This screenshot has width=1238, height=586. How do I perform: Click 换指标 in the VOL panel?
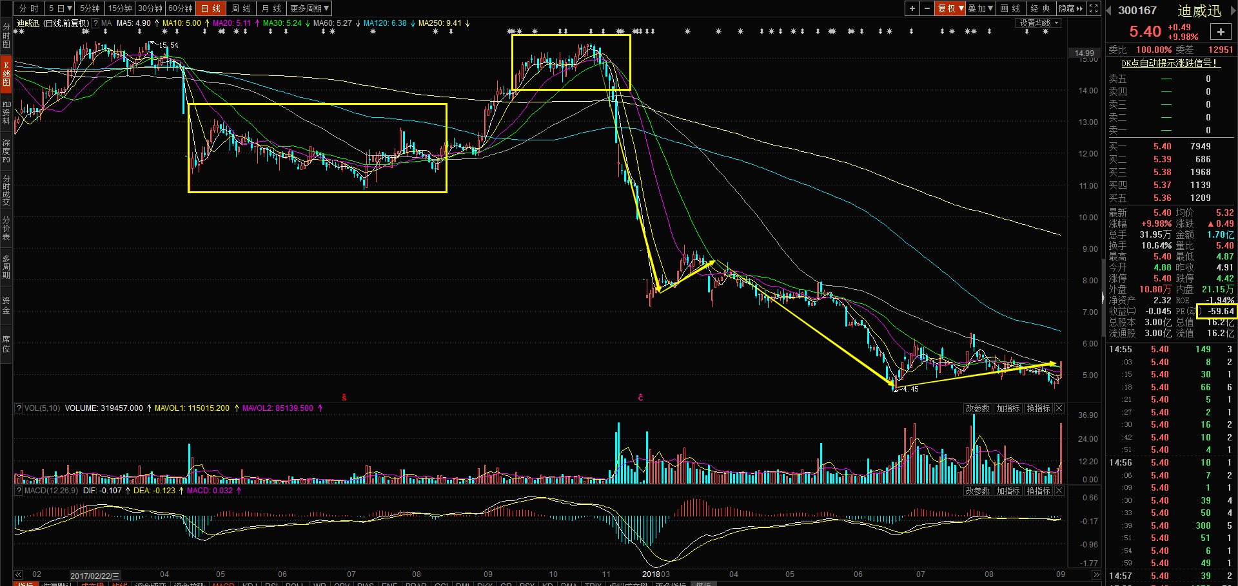pyautogui.click(x=1038, y=408)
